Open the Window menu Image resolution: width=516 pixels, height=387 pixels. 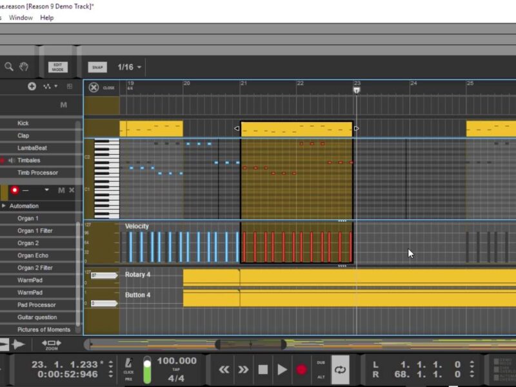click(21, 17)
